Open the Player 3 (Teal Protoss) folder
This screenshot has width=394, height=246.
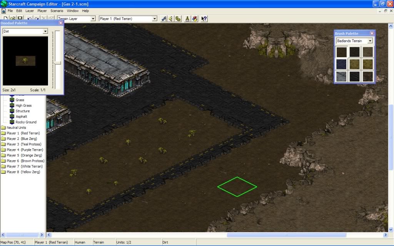tap(22, 144)
